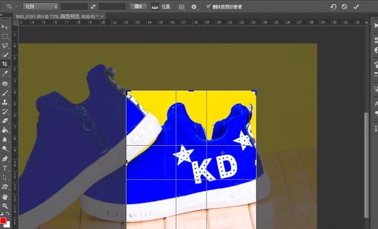The width and height of the screenshot is (378, 229).
Task: Commit the crop with the checkmark
Action: (x=356, y=7)
